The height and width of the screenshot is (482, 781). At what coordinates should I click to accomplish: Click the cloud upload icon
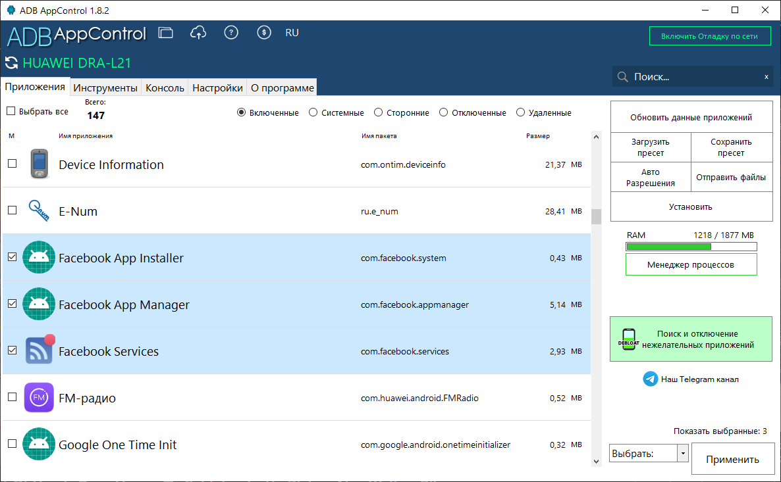[198, 33]
